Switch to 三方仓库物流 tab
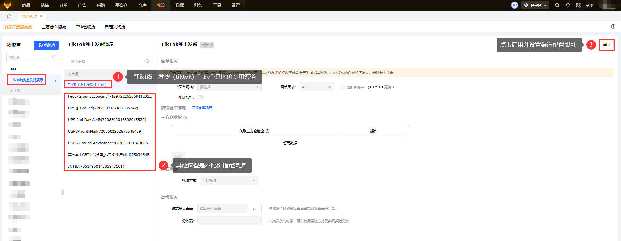Viewport: 621px width, 241px height. (54, 27)
